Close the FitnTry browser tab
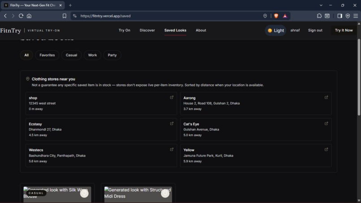This screenshot has height=203, width=361. pos(60,5)
